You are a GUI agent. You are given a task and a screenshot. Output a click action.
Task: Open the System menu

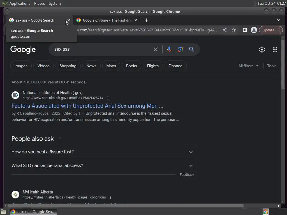[x=55, y=3]
